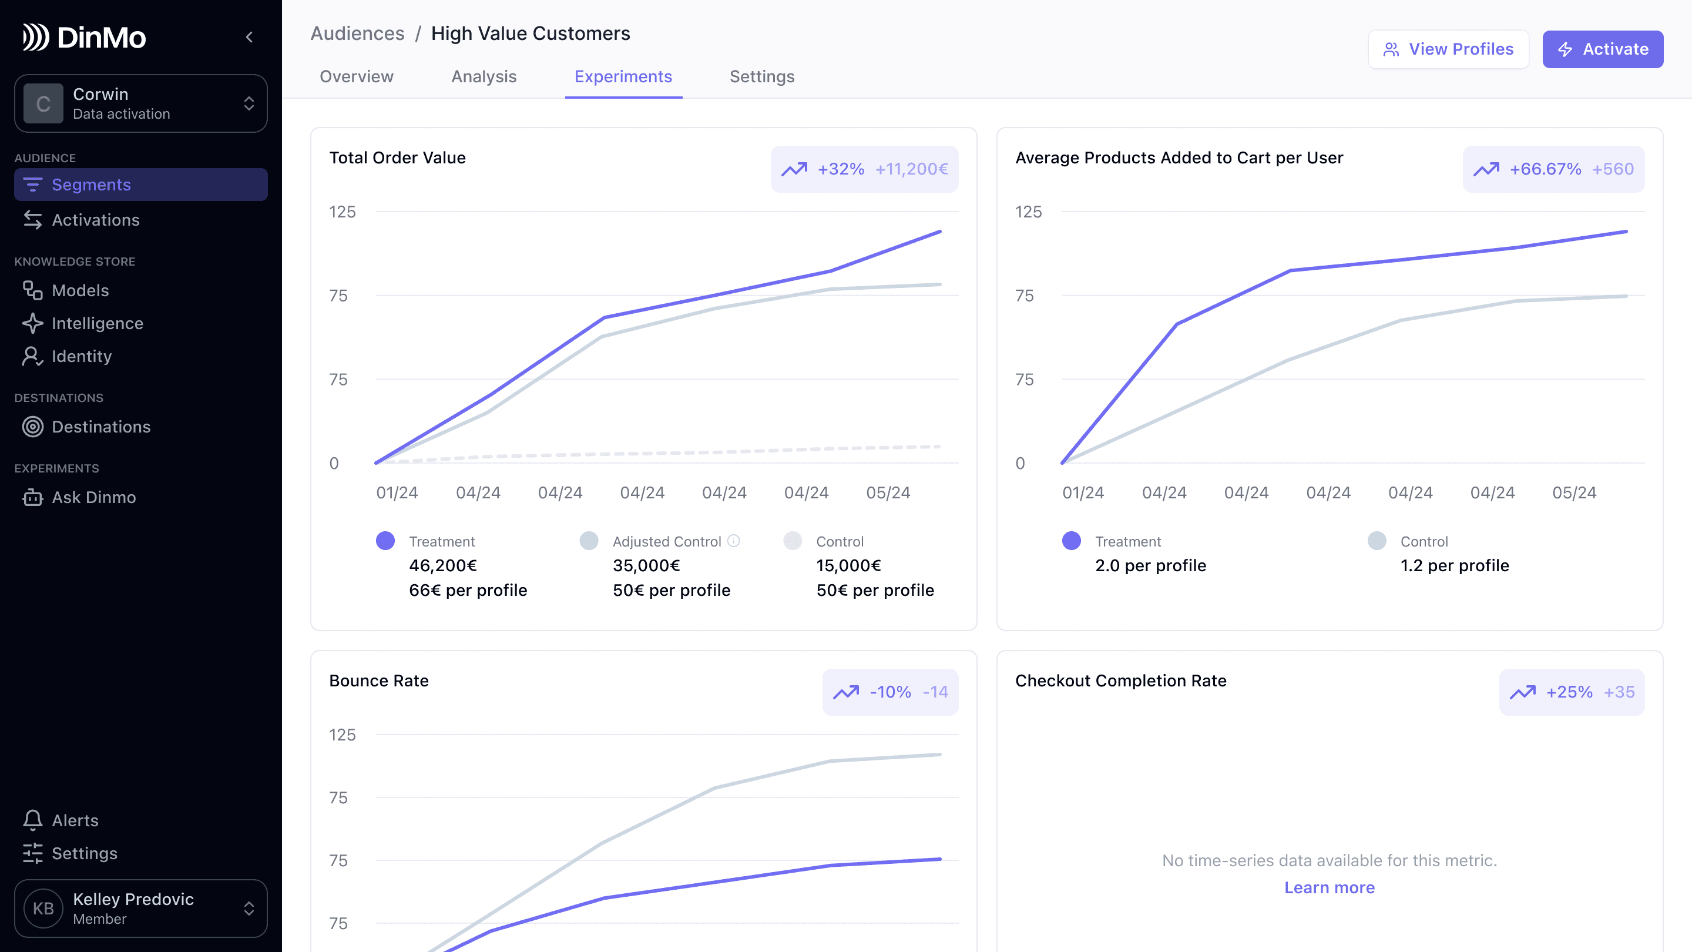Collapse the sidebar with the chevron

pos(249,38)
